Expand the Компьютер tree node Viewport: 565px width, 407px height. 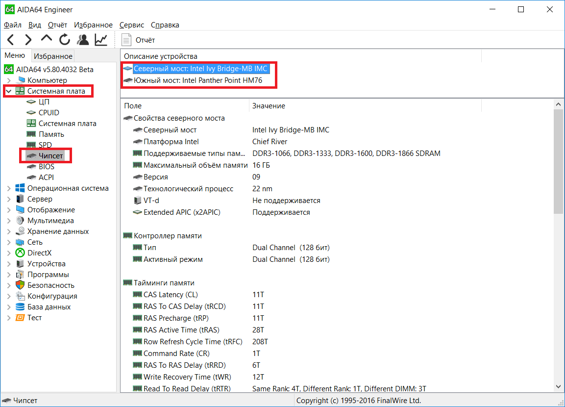click(9, 80)
